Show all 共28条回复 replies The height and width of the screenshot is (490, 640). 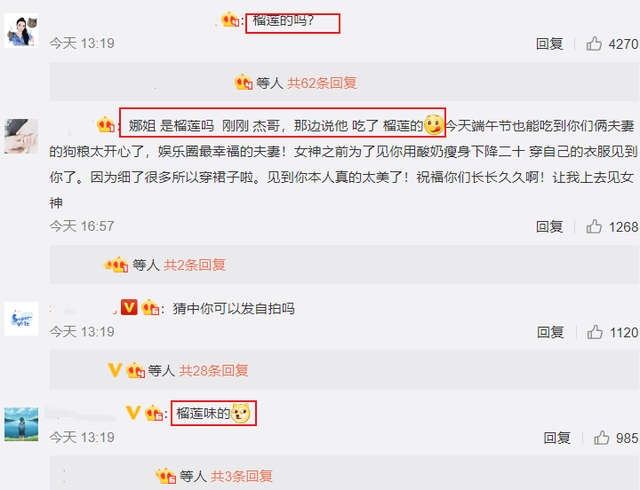pyautogui.click(x=214, y=370)
